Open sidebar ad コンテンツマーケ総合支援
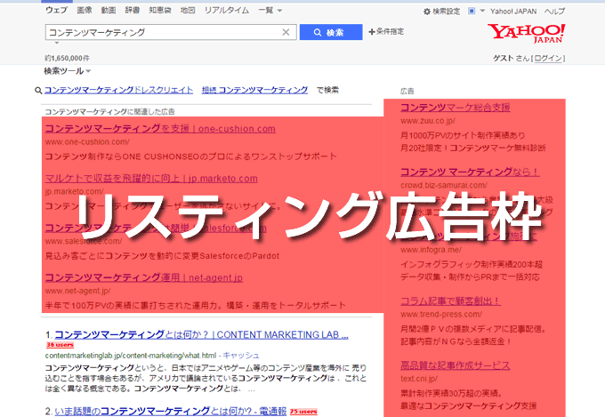The image size is (605, 417). pyautogui.click(x=456, y=108)
